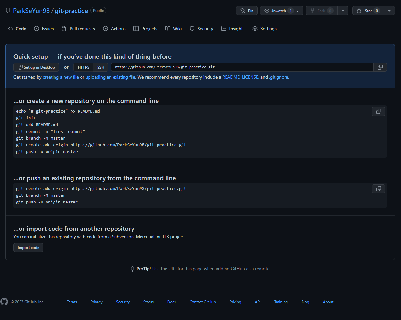Click Contact GitHub in the footer
Image resolution: width=401 pixels, height=320 pixels.
click(203, 302)
